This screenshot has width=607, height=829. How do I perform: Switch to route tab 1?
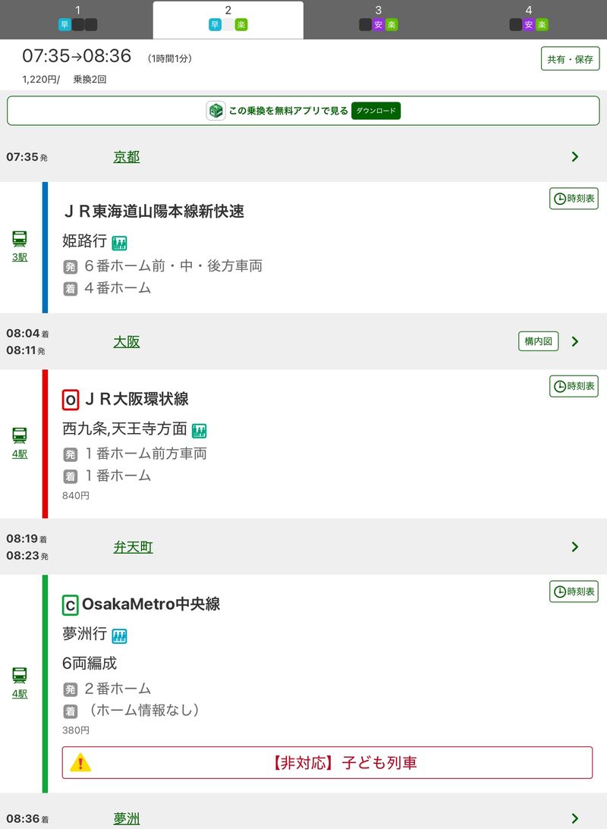pyautogui.click(x=77, y=18)
